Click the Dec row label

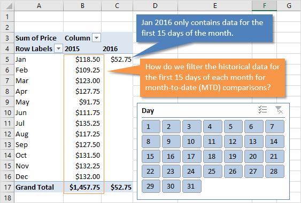point(39,176)
